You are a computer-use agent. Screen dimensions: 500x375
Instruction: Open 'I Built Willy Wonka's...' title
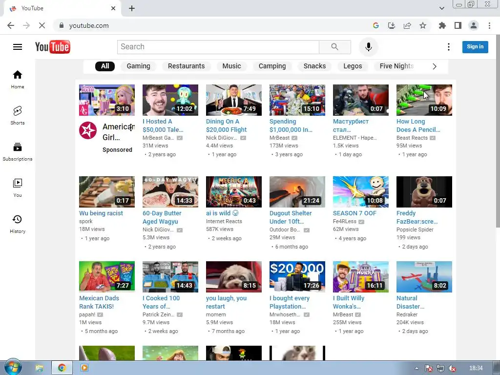349,302
